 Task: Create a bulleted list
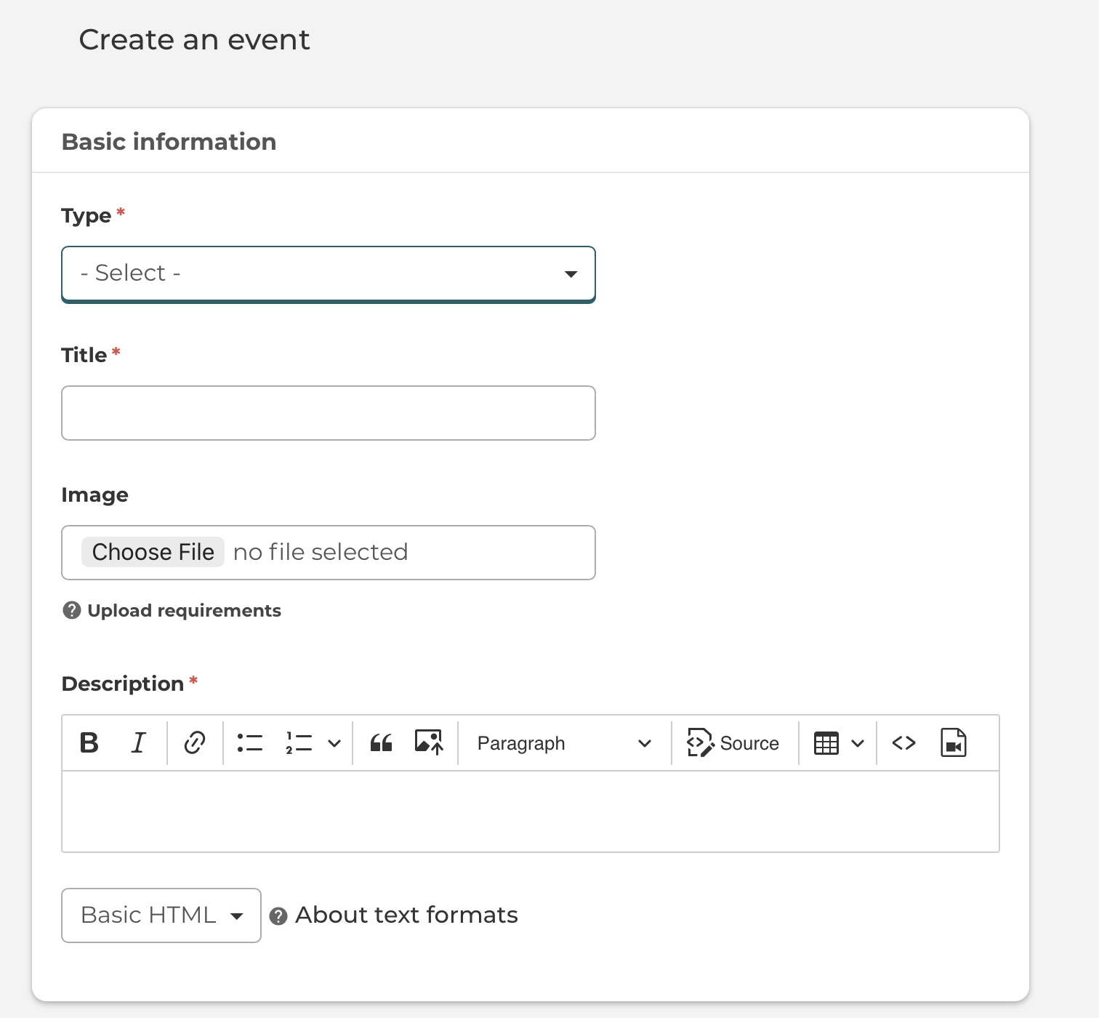(x=250, y=743)
